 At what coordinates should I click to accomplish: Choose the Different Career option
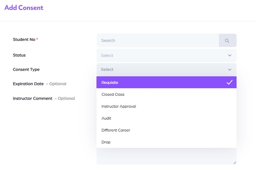pos(116,130)
